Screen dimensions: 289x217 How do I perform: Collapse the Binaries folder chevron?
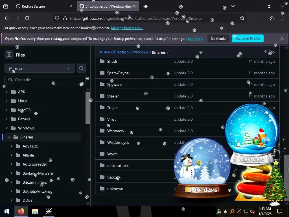coord(9,137)
